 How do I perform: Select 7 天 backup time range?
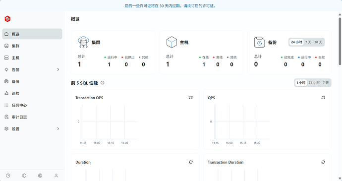[308, 42]
